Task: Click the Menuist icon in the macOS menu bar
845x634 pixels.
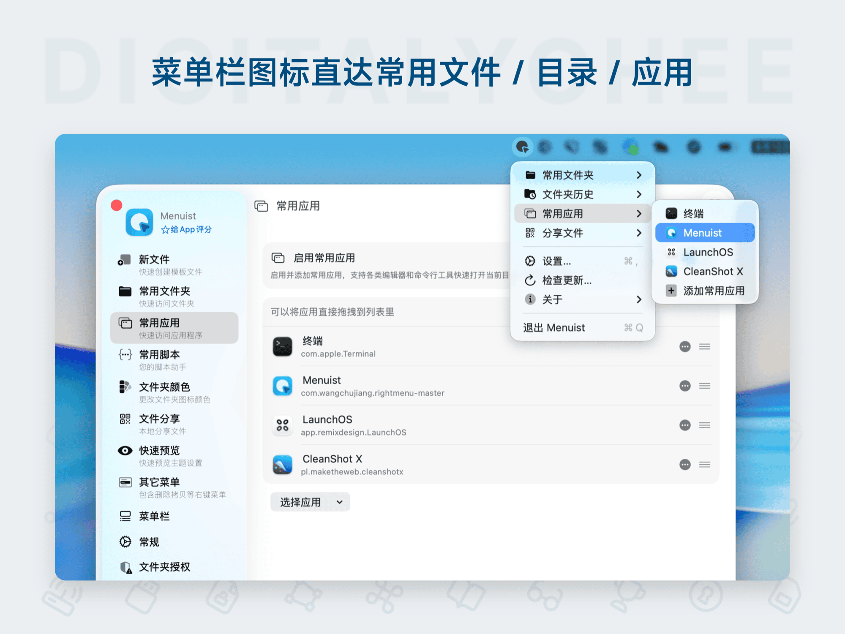Action: (523, 147)
